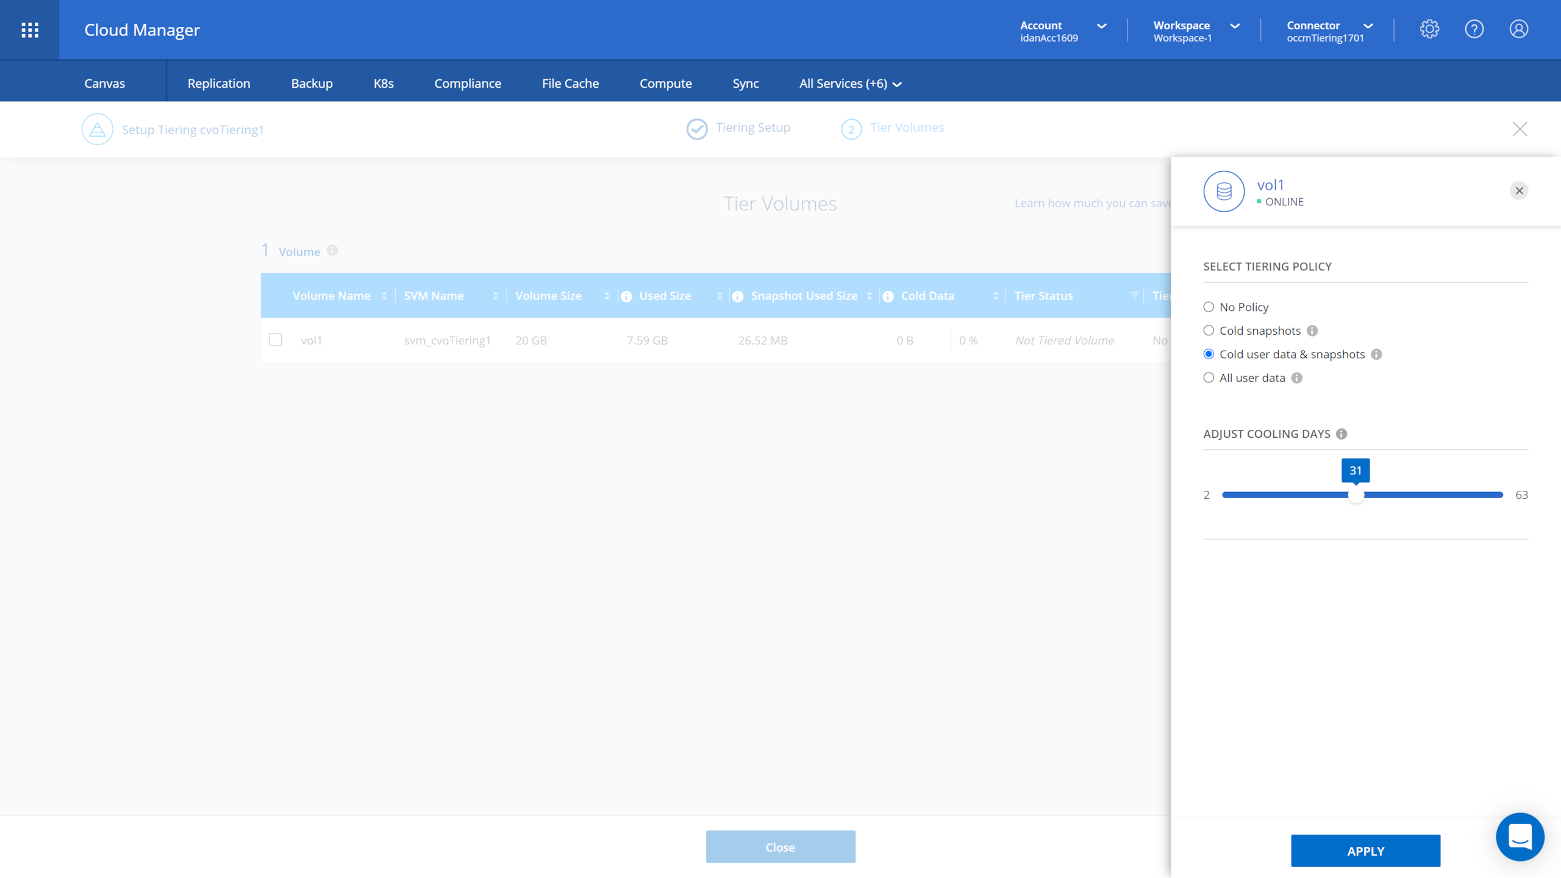Viewport: 1561px width, 878px height.
Task: Open the chat support bubble
Action: coord(1520,837)
